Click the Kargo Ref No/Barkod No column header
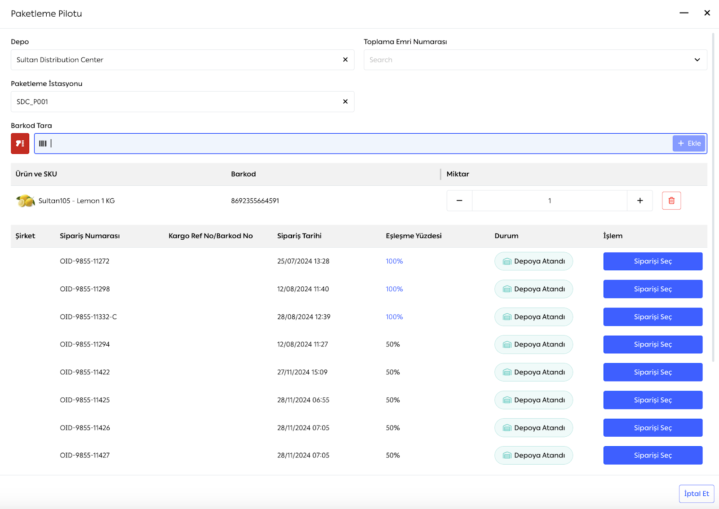Image resolution: width=719 pixels, height=509 pixels. coord(210,236)
